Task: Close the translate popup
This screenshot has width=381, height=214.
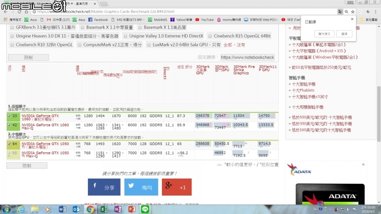Action: pyautogui.click(x=352, y=19)
